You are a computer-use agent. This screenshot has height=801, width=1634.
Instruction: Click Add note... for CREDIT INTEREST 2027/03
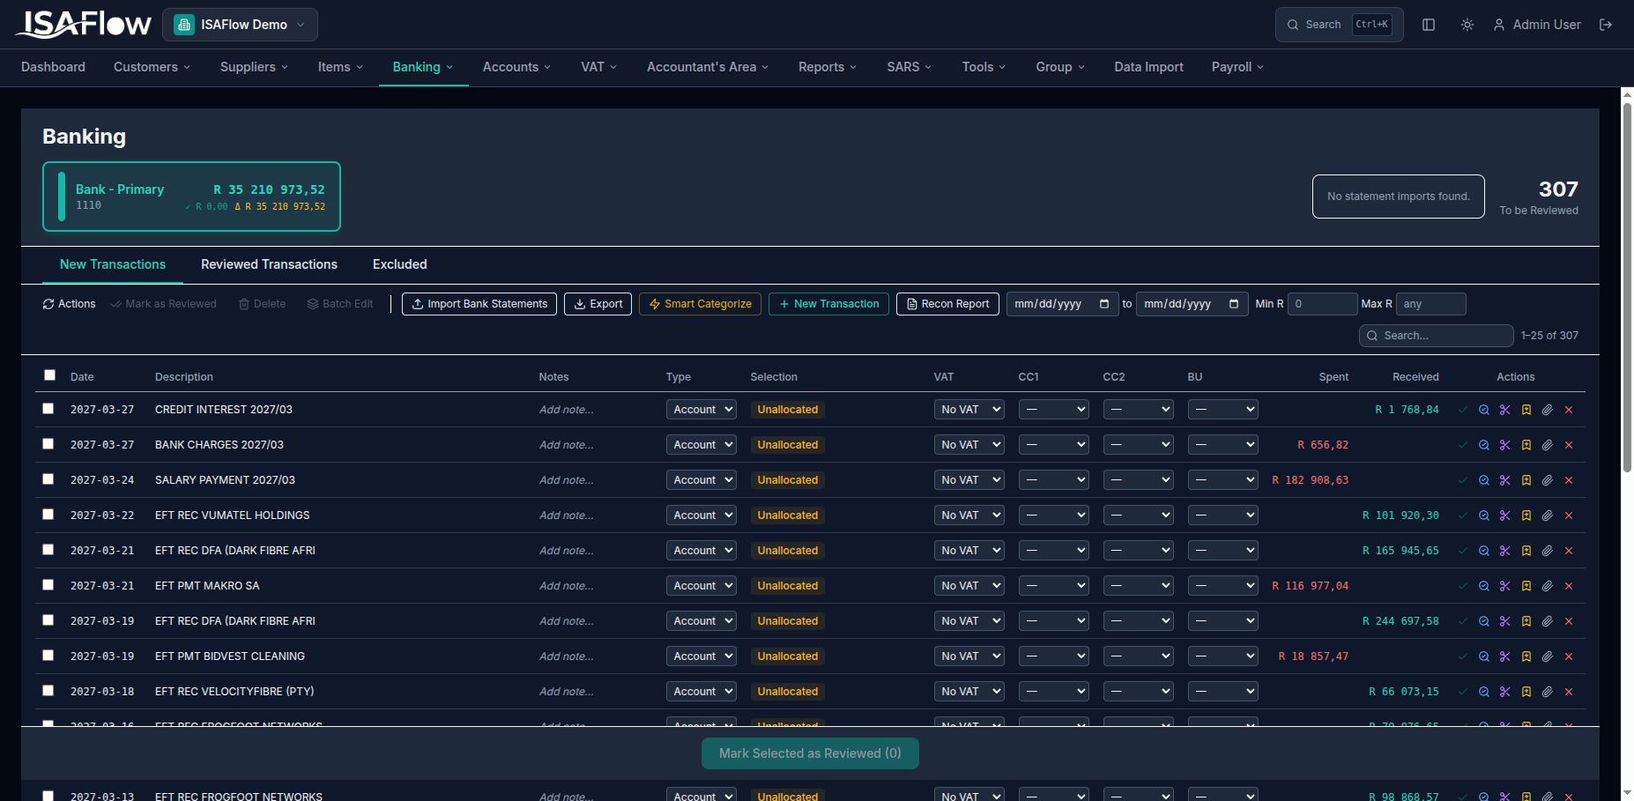click(x=567, y=410)
